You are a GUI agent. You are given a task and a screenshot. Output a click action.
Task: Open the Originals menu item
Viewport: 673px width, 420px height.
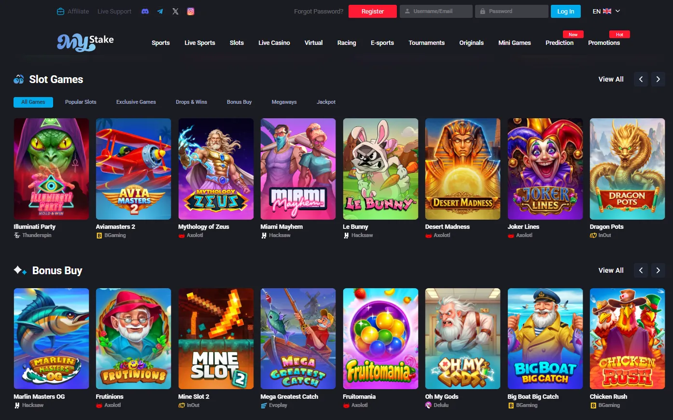point(472,42)
